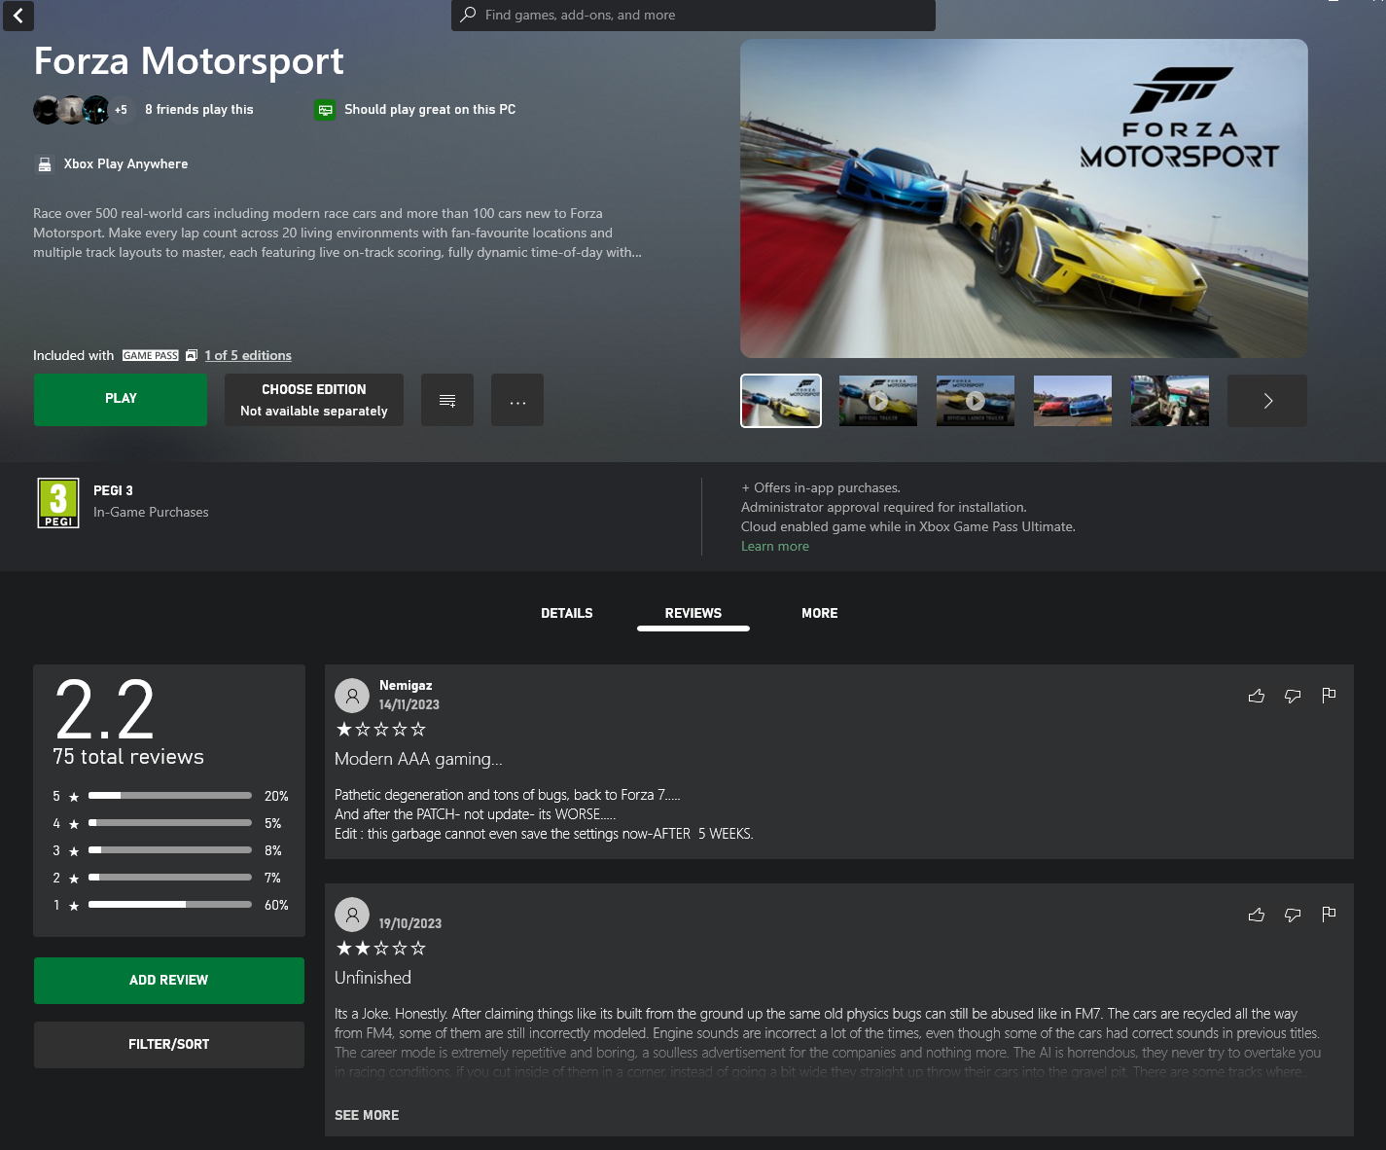The width and height of the screenshot is (1386, 1150).
Task: Show next thumbnails with right chevron
Action: coord(1267,401)
